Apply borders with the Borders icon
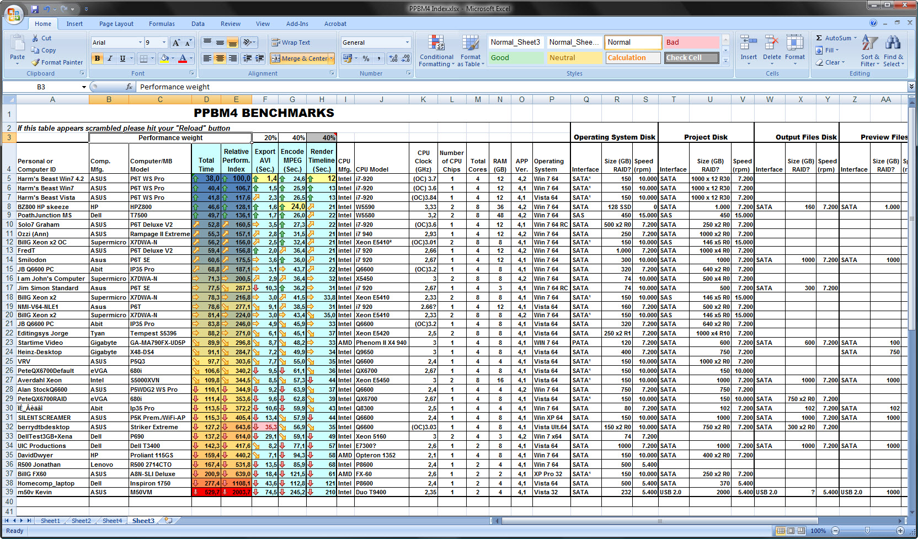 click(143, 58)
